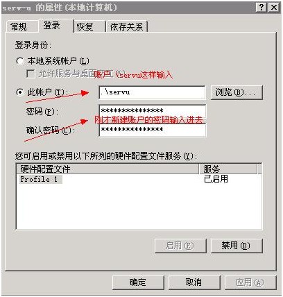Screen dimensions: 283x297
Task: Click the 硬件配置文件 column header
Action: click(108, 169)
